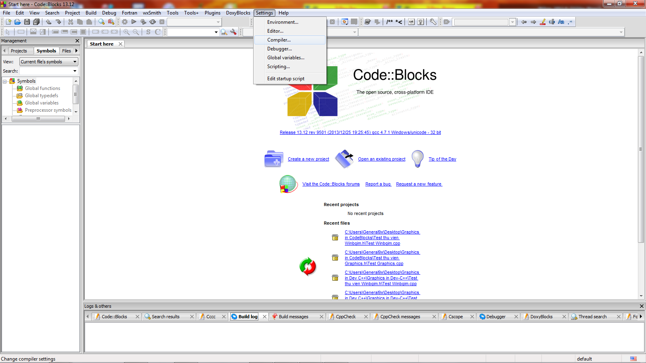Close the Logs & others panel

click(x=641, y=306)
